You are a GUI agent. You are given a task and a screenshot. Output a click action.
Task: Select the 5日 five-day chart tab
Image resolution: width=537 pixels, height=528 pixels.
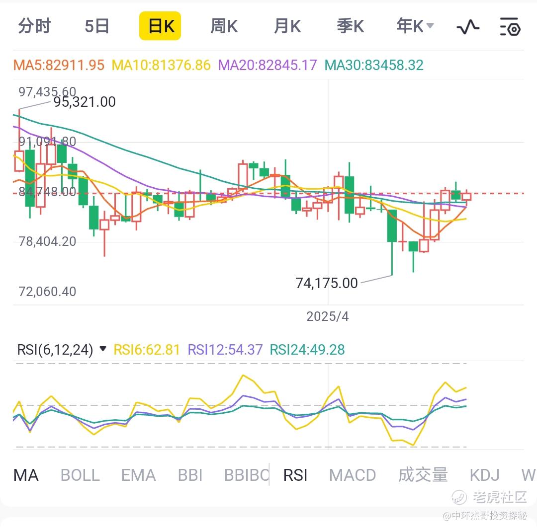coord(97,26)
